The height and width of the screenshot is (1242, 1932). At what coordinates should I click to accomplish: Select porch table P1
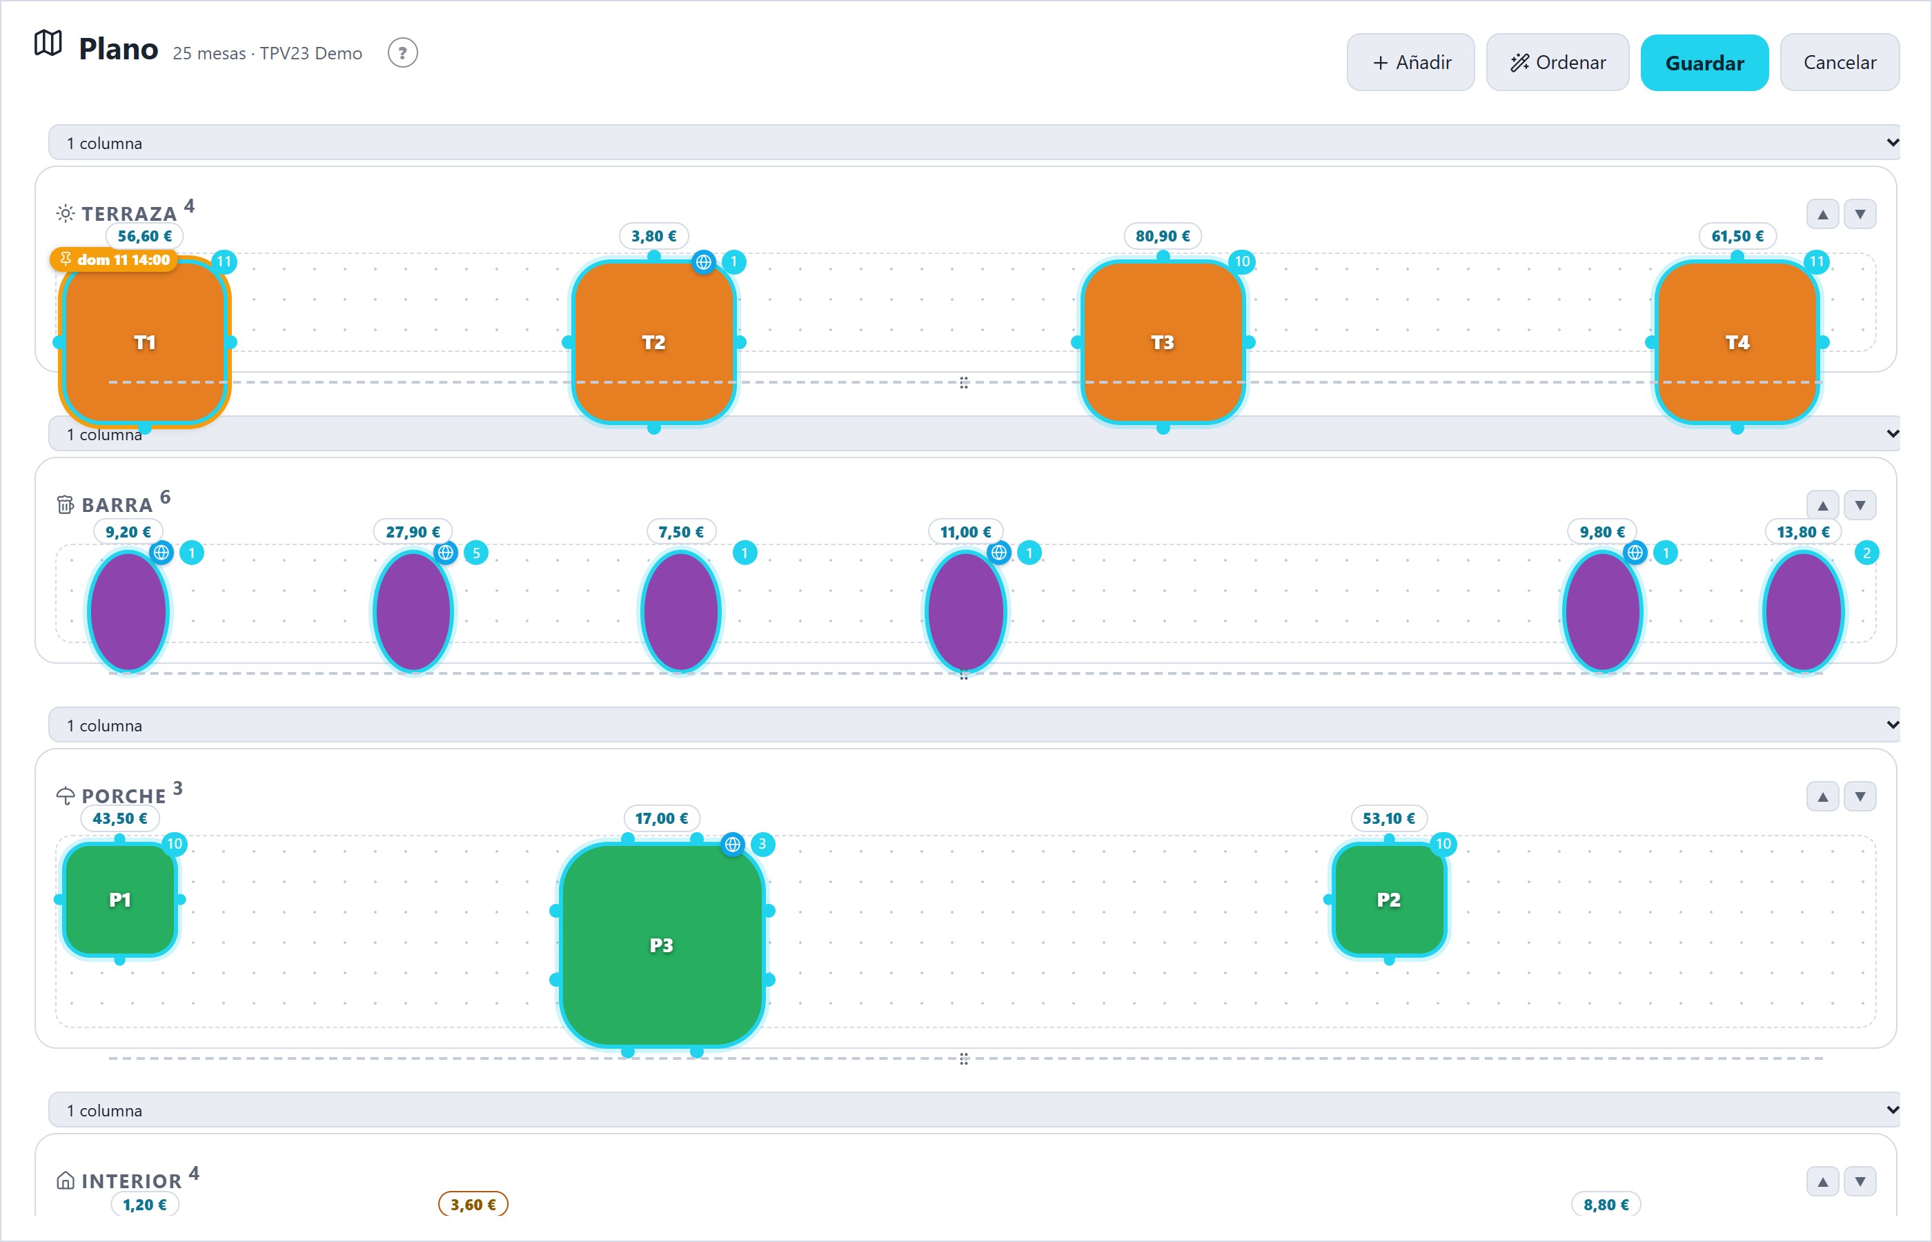point(119,899)
